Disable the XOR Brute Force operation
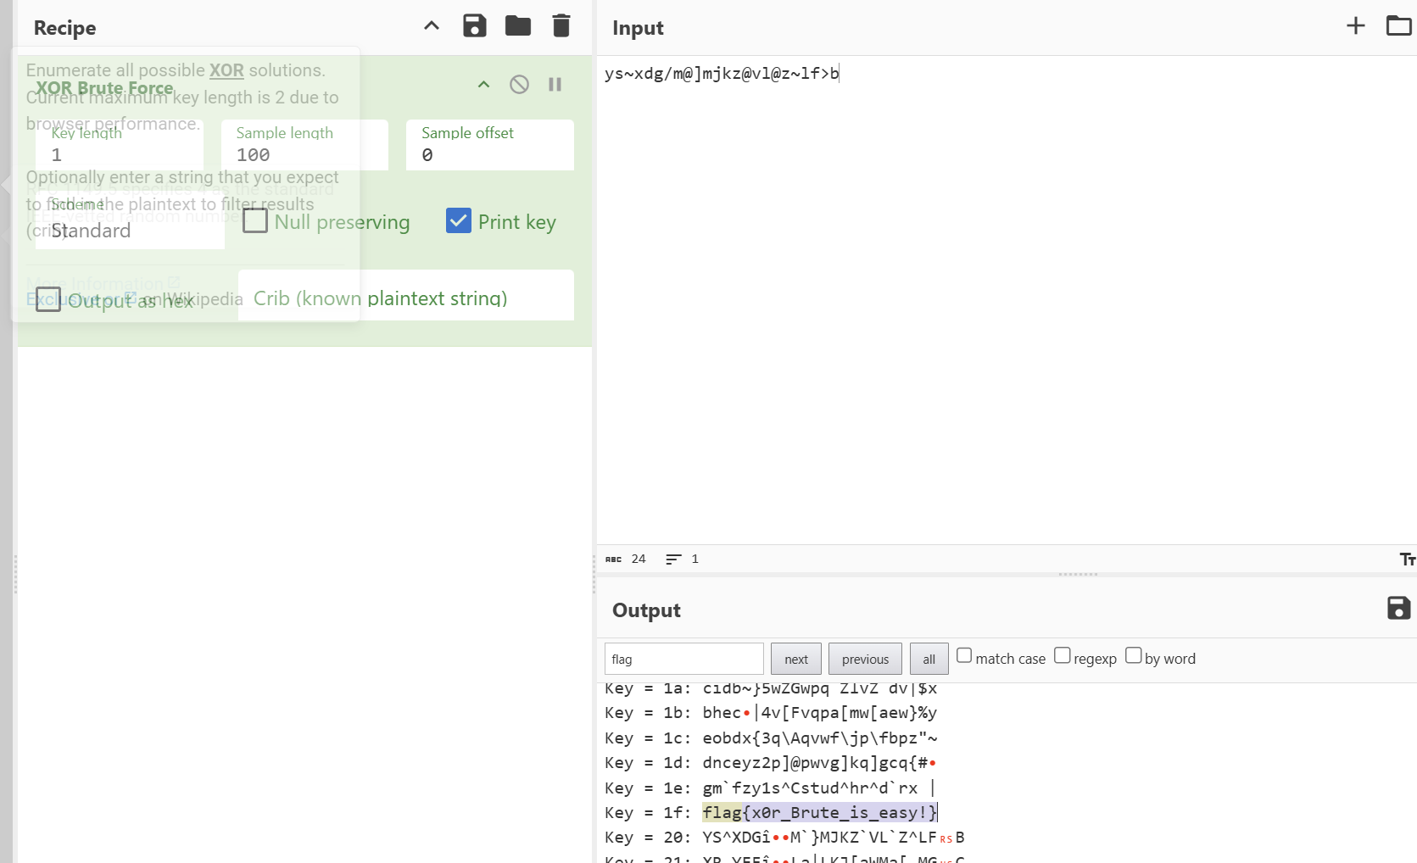The width and height of the screenshot is (1417, 863). tap(519, 84)
